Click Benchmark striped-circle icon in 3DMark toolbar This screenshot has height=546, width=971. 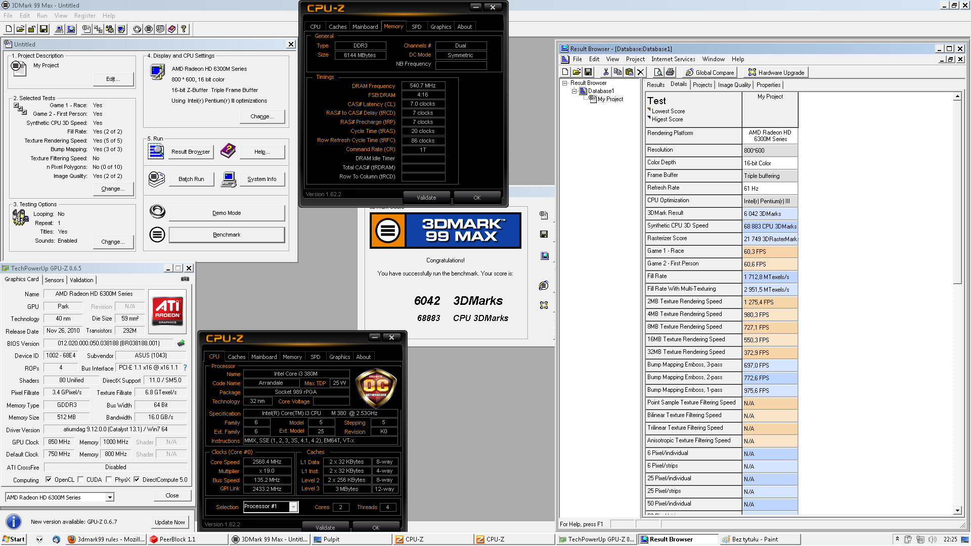coord(149,29)
